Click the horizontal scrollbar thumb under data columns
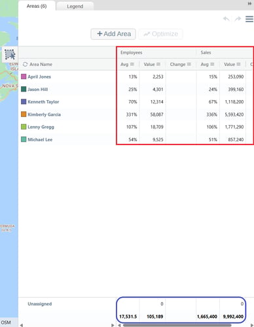Viewport: 254px width, 327px height. 177,325
